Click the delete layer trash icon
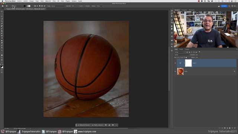The image size is (238, 134). (235, 128)
